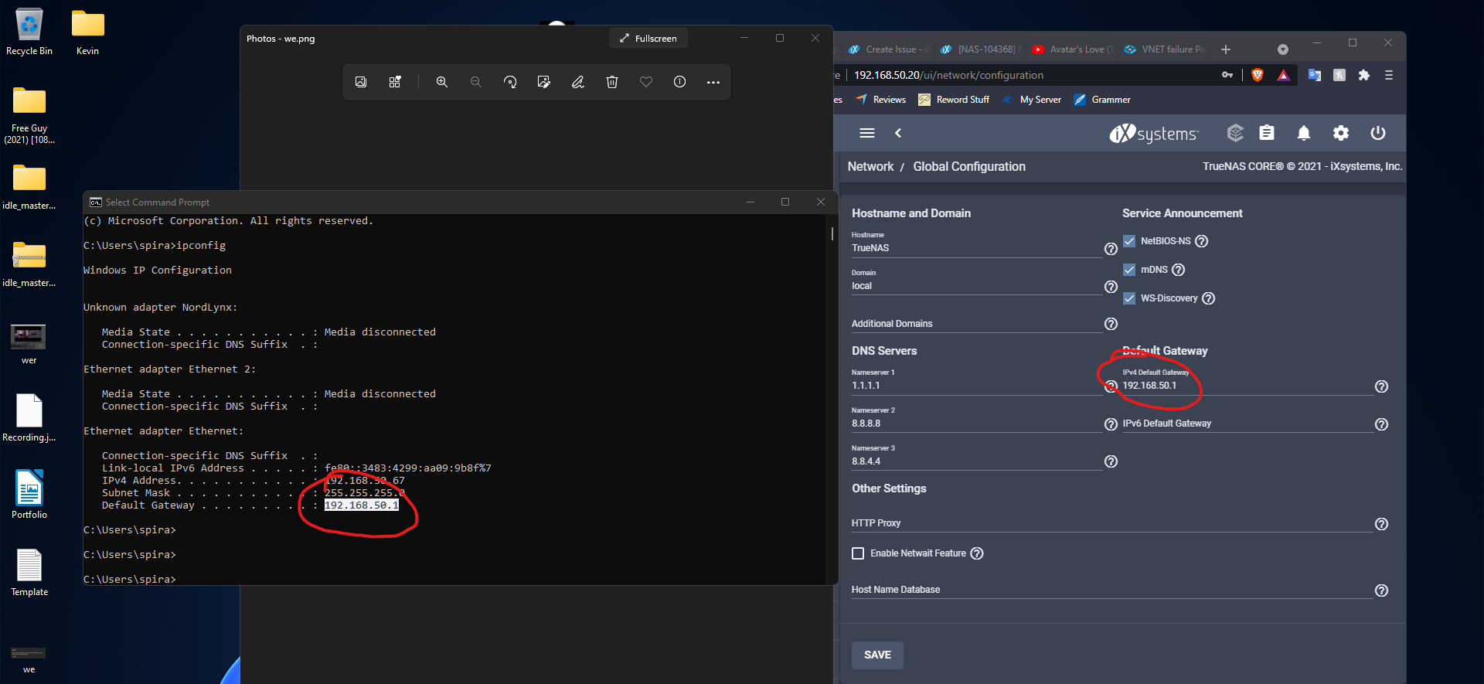Open TrueNAS settings gear menu

pos(1341,133)
